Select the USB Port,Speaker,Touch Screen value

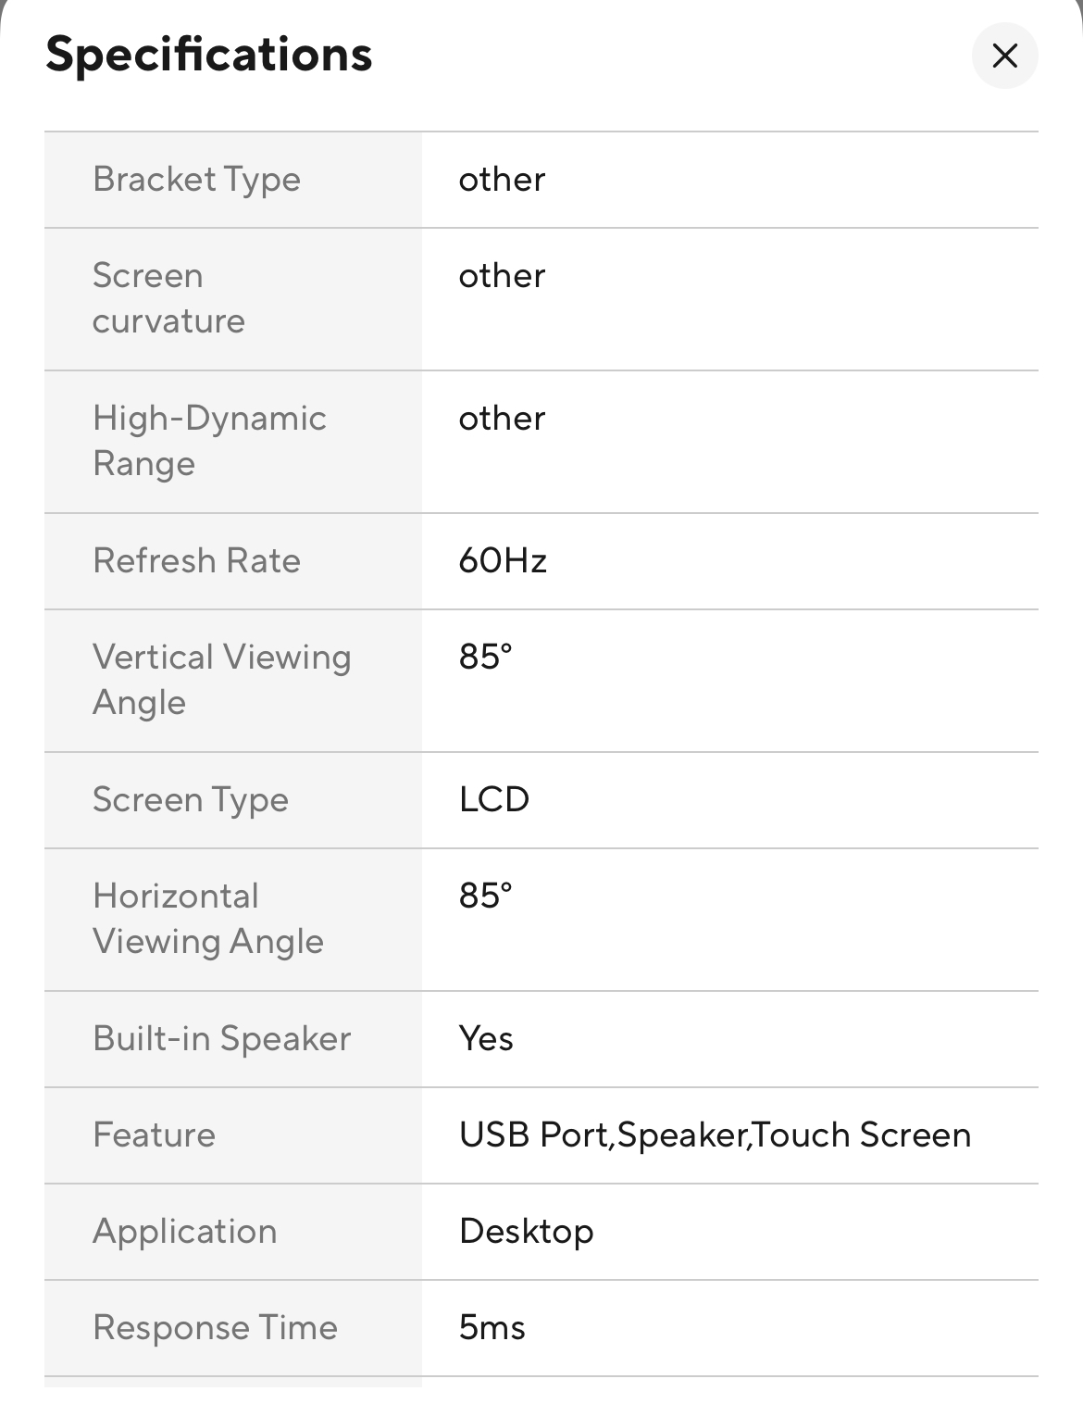point(715,1135)
